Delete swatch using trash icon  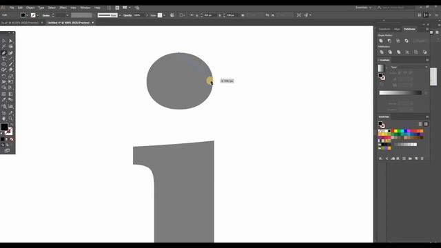(x=422, y=158)
